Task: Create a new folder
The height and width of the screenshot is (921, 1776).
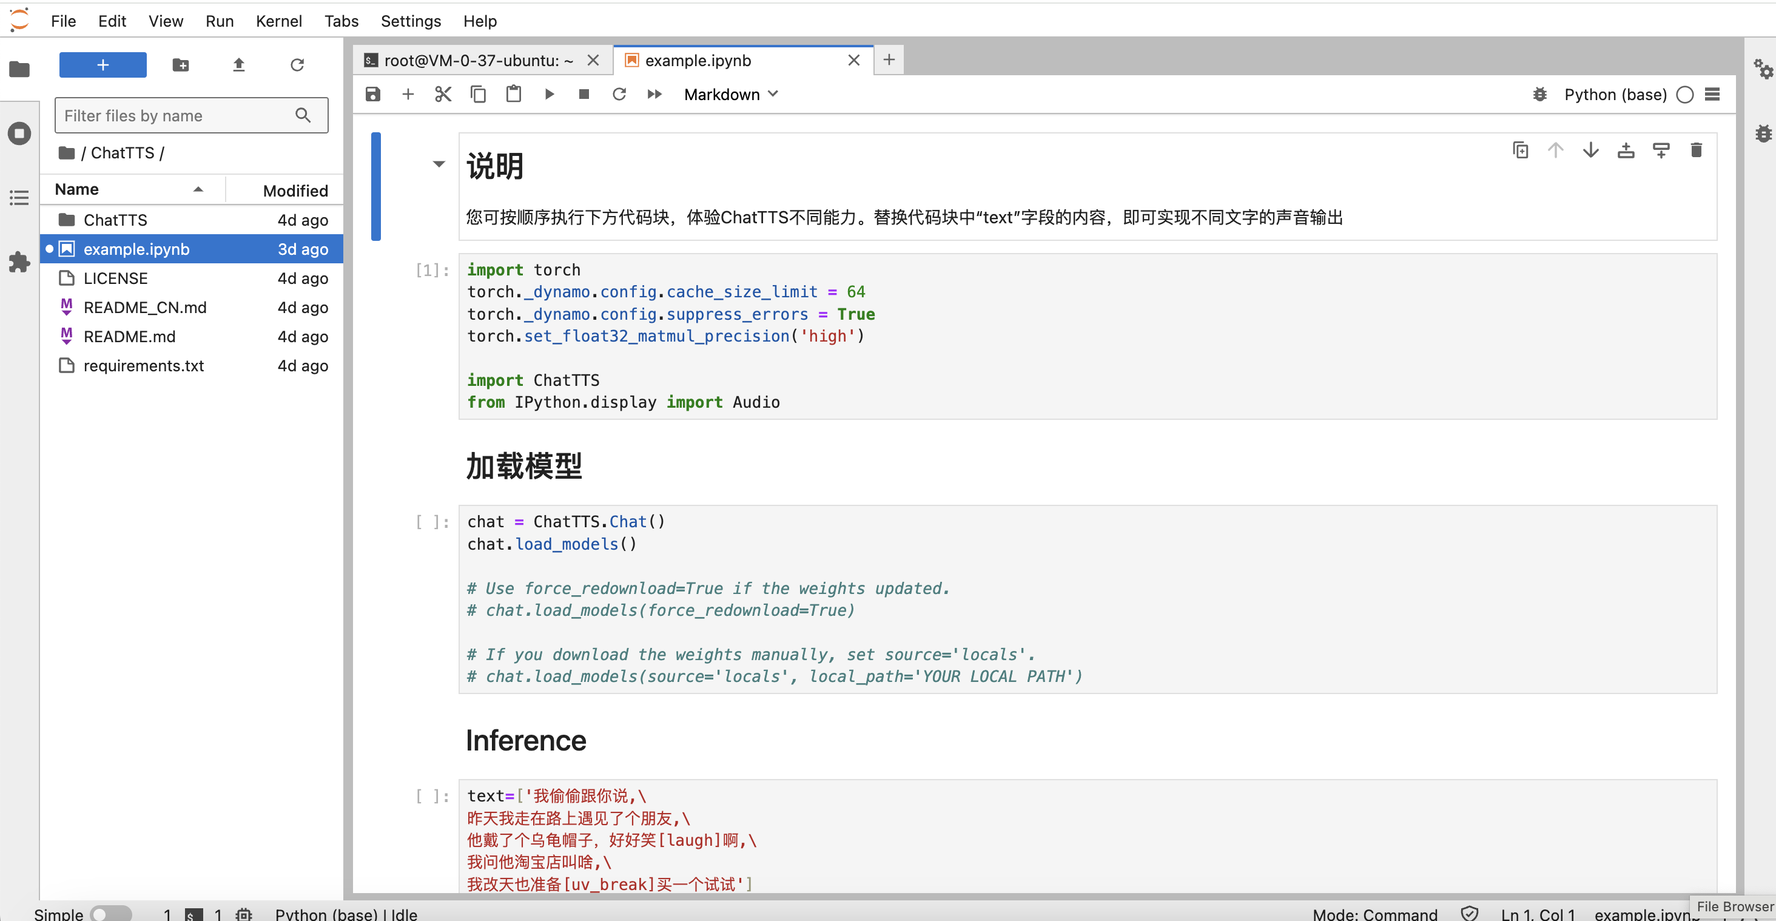Action: pos(181,65)
